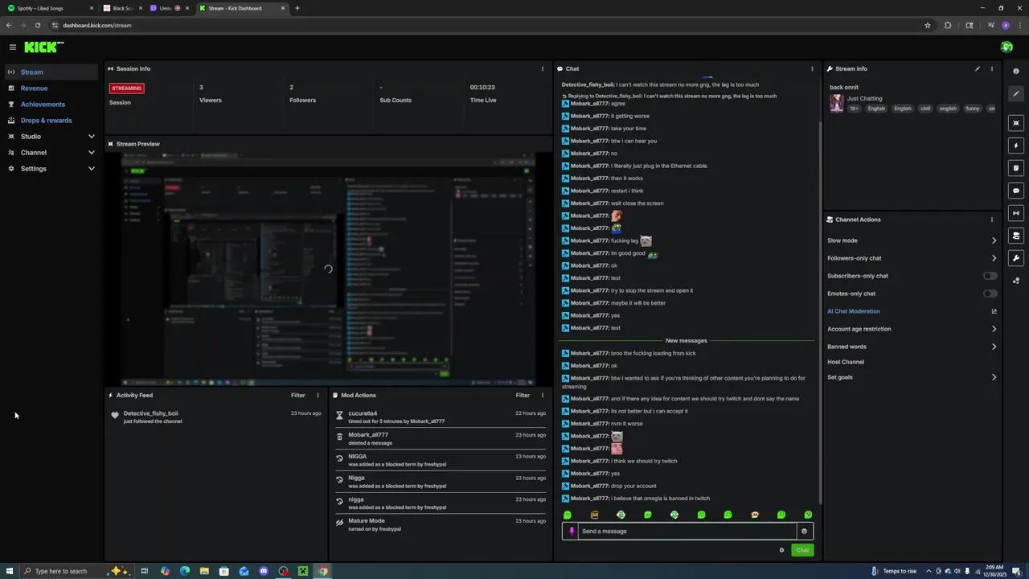Image resolution: width=1029 pixels, height=579 pixels.
Task: Open the profile avatar in the top right
Action: pyautogui.click(x=1006, y=47)
